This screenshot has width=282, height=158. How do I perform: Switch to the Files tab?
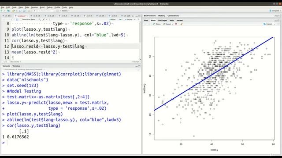coord(146,21)
